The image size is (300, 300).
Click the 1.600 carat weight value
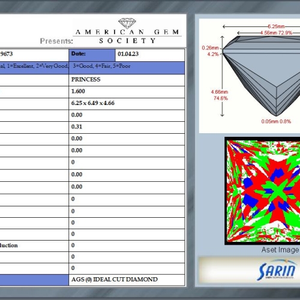[x=78, y=91]
